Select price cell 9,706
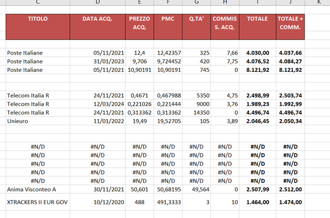This screenshot has height=218, width=330. 140,61
